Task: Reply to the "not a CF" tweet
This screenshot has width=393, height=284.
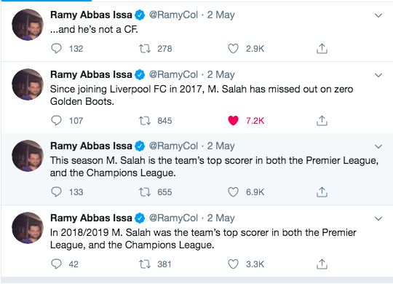Action: click(56, 48)
